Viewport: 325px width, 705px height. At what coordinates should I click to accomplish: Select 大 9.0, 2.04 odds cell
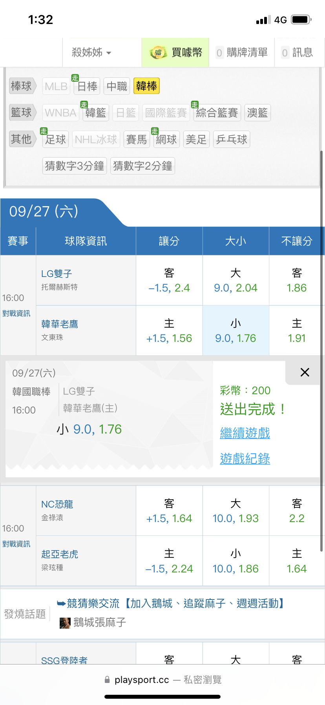pyautogui.click(x=236, y=281)
